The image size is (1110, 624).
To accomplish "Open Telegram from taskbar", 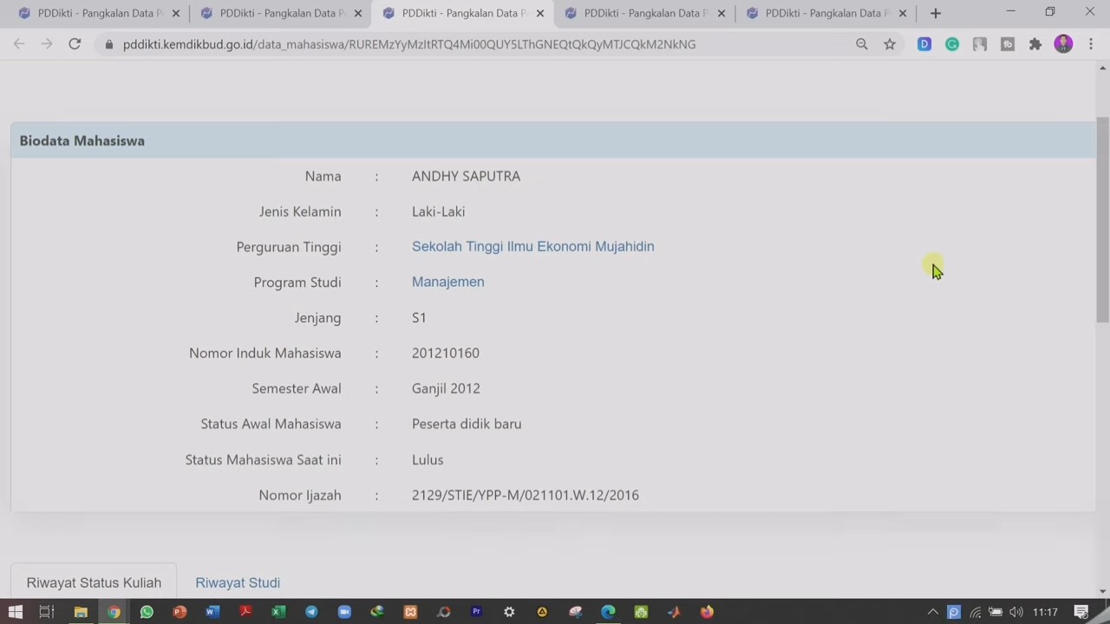I will [x=311, y=612].
